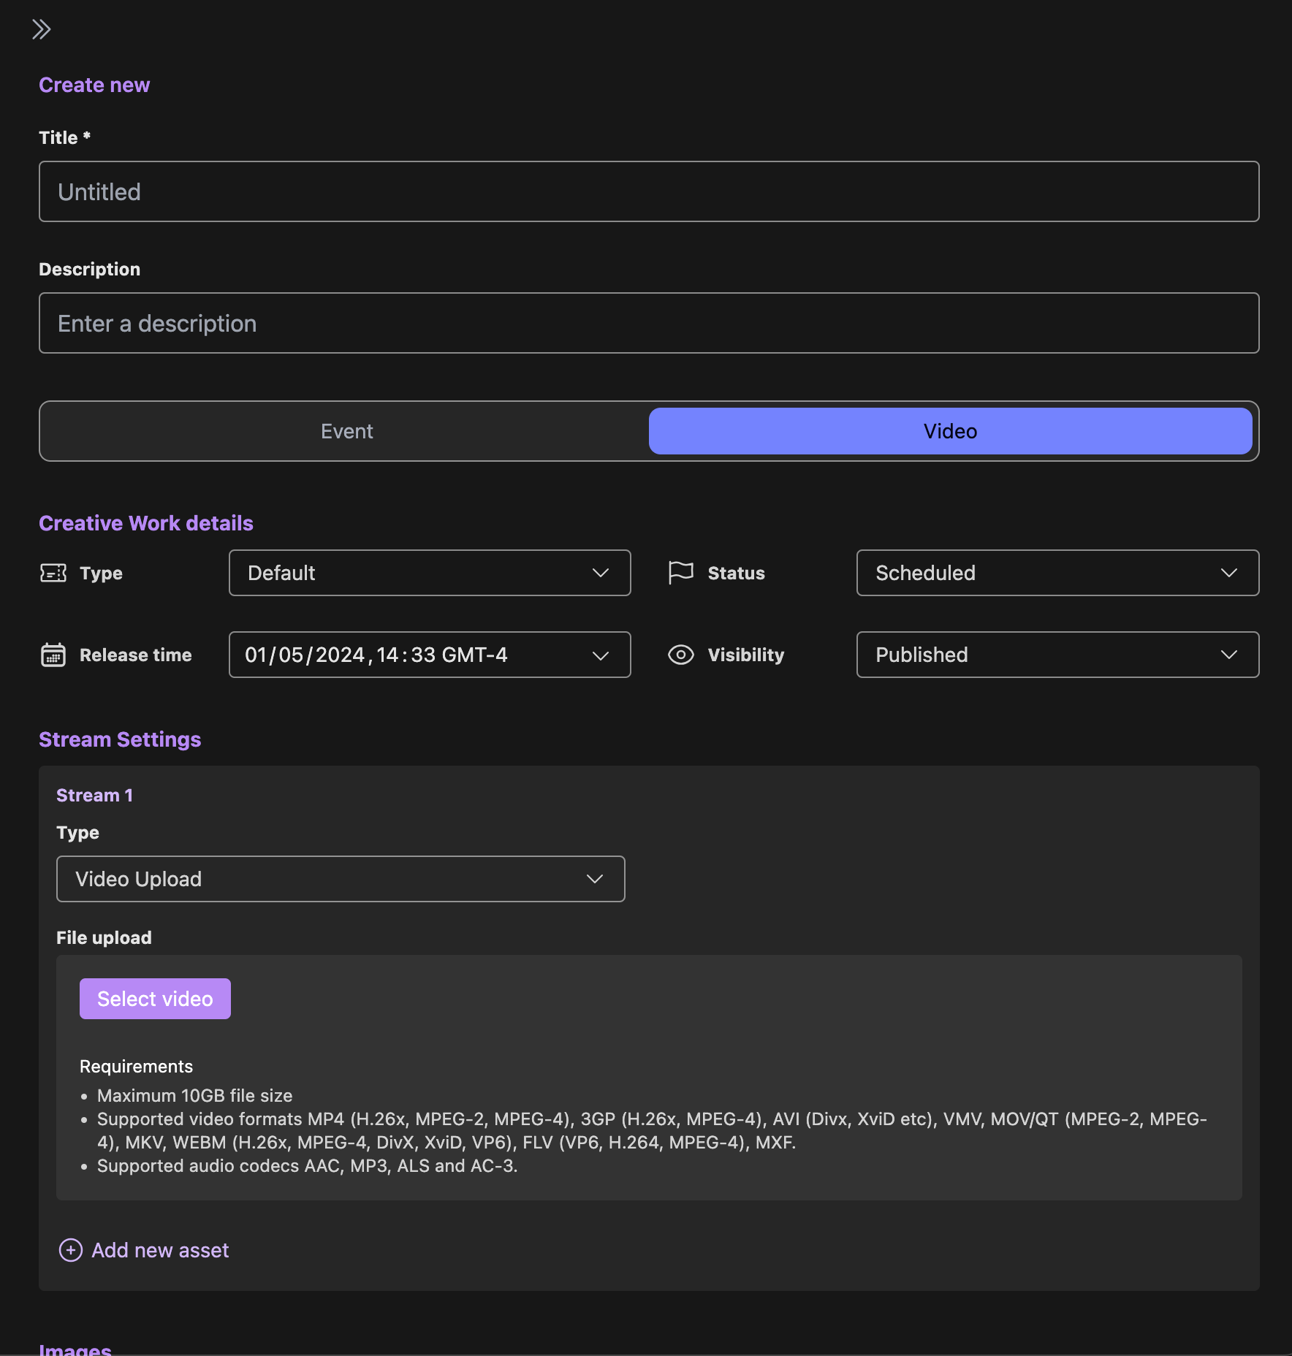Screen dimensions: 1292x1356
Task: Open the Scheduled status dropdown
Action: (1057, 573)
